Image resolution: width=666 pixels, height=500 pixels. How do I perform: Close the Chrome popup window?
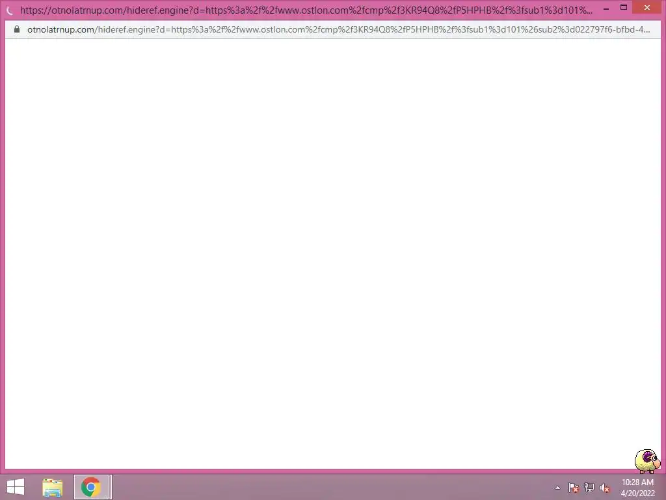click(x=647, y=7)
